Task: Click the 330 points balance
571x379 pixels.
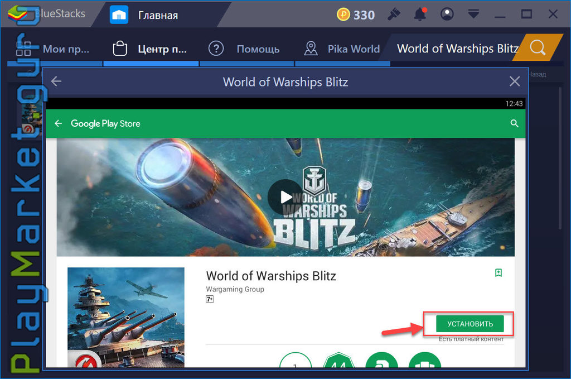Action: (364, 15)
